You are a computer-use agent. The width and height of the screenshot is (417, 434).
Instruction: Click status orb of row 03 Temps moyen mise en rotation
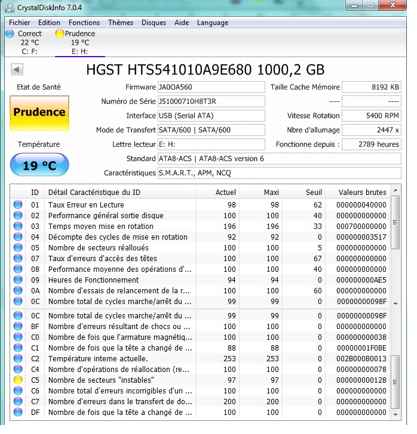coord(18,226)
